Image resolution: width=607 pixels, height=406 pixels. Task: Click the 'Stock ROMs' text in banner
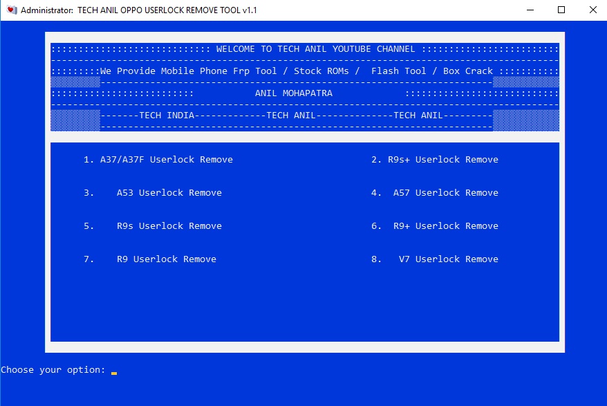point(321,71)
